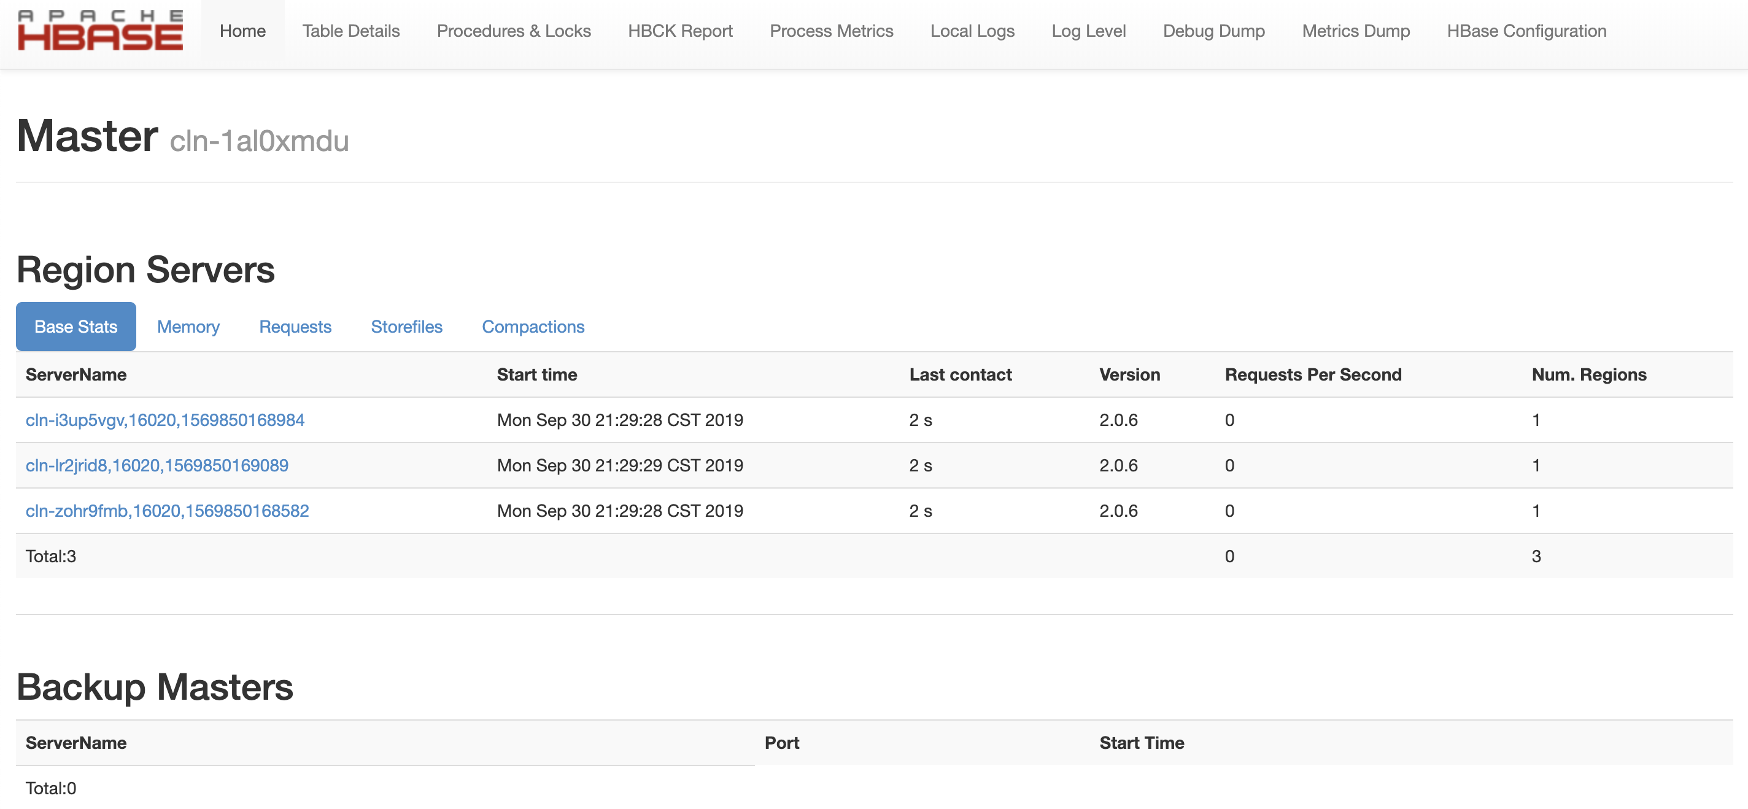Open the Debug Dump page
The width and height of the screenshot is (1748, 809).
point(1212,30)
